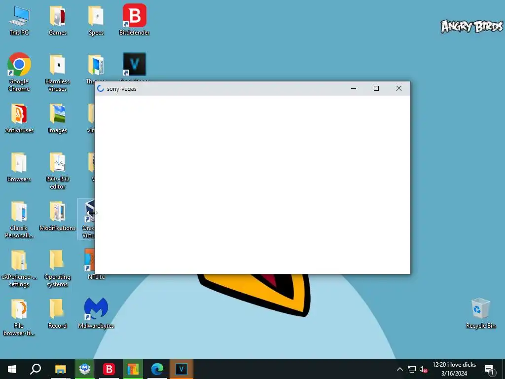Open the Specs folder

click(x=96, y=21)
